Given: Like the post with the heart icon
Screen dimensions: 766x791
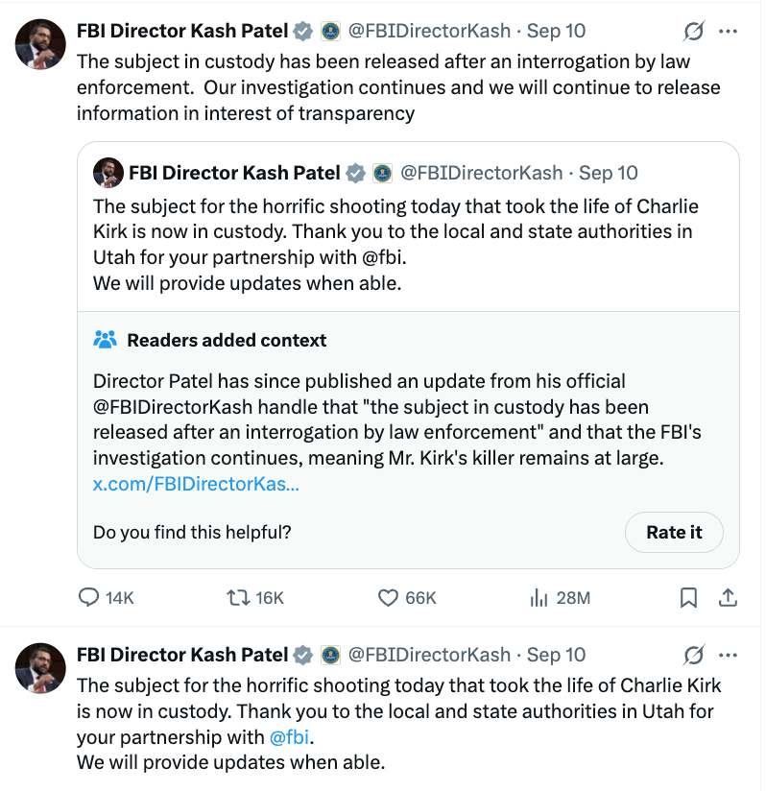Looking at the screenshot, I should [x=387, y=597].
